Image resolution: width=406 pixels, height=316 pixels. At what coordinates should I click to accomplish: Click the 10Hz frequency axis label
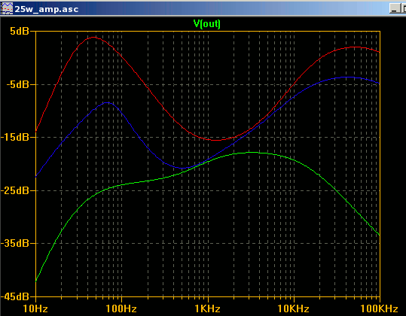[x=35, y=308]
